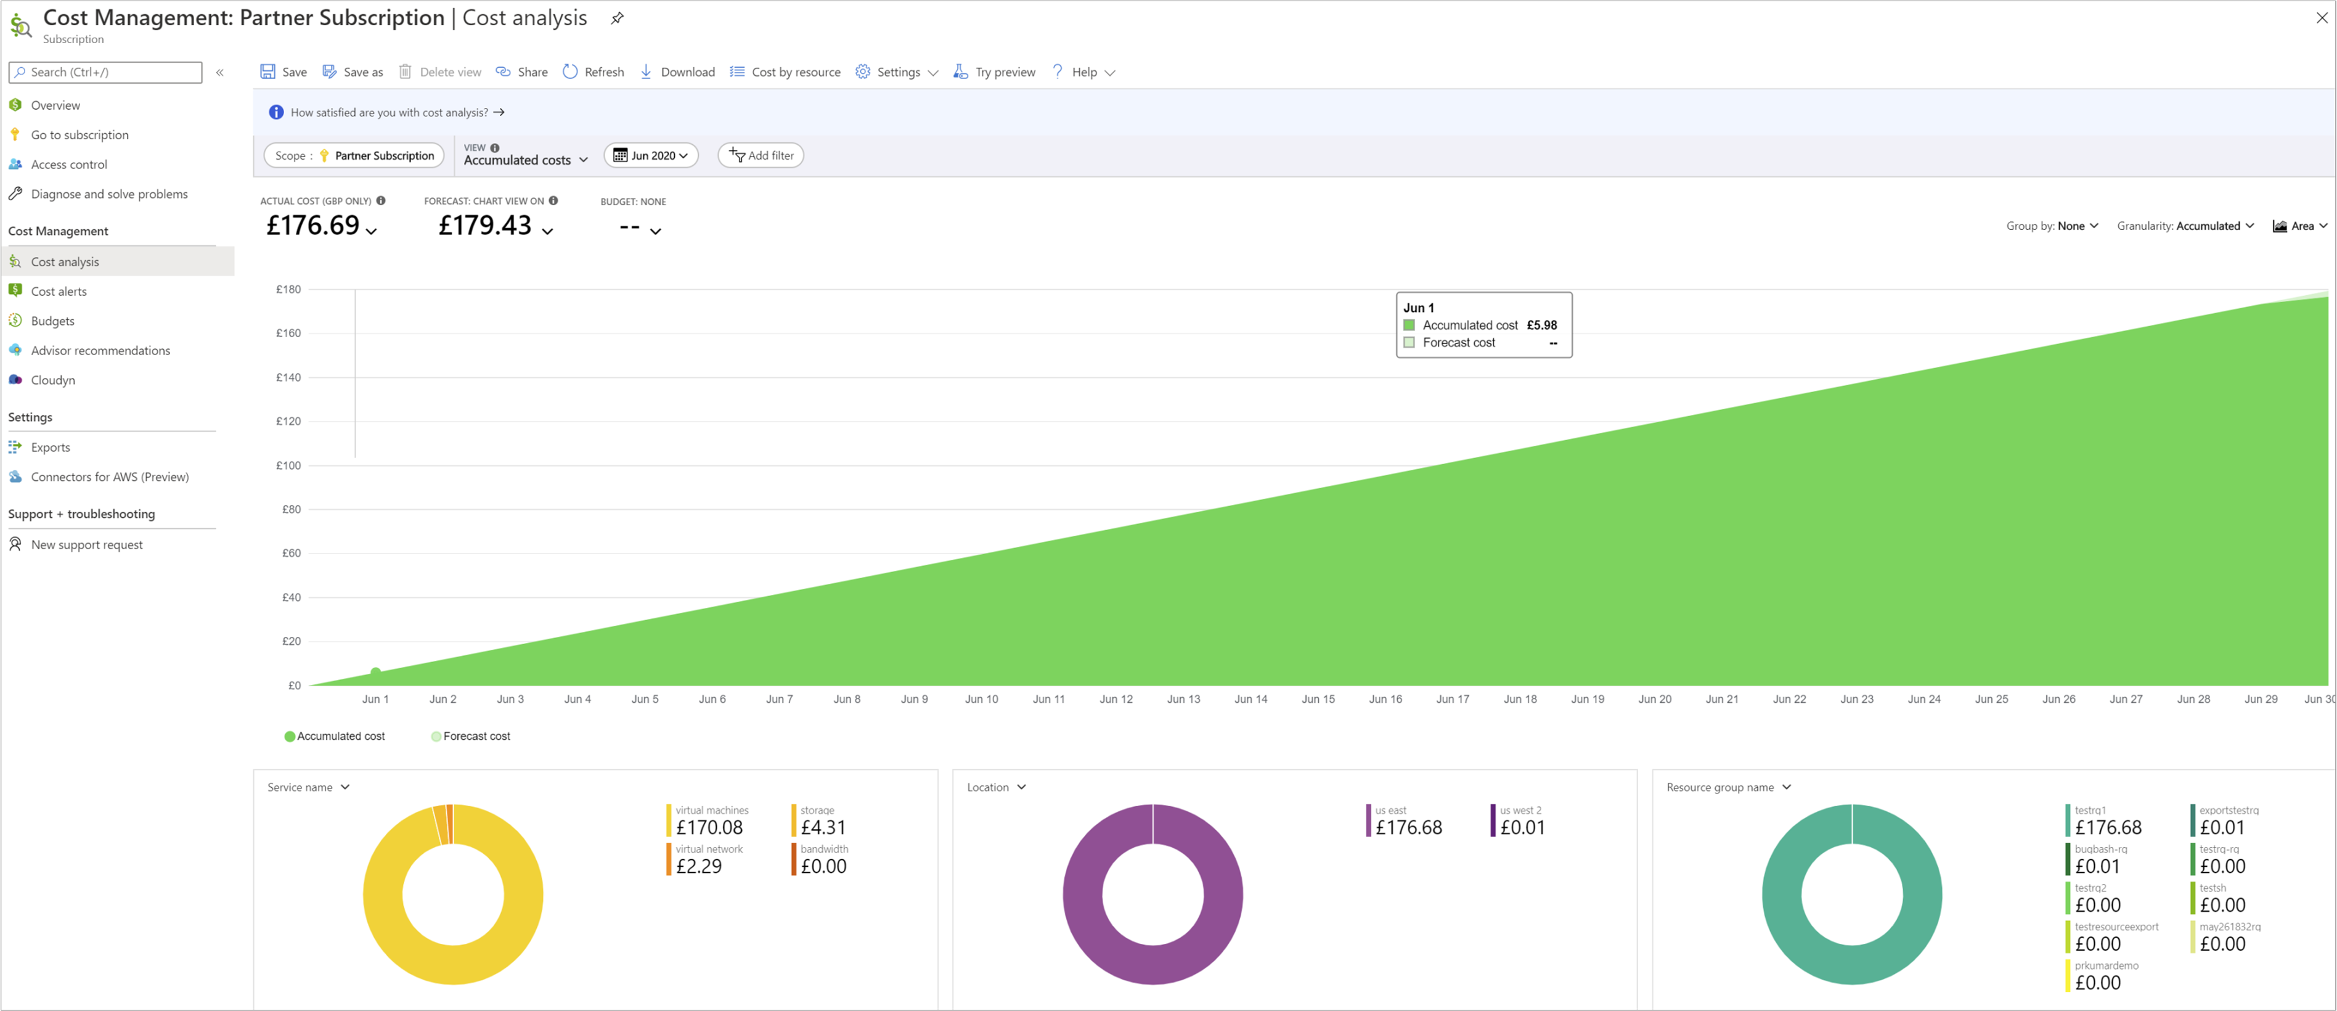Click the Refresh icon in toolbar

point(569,72)
